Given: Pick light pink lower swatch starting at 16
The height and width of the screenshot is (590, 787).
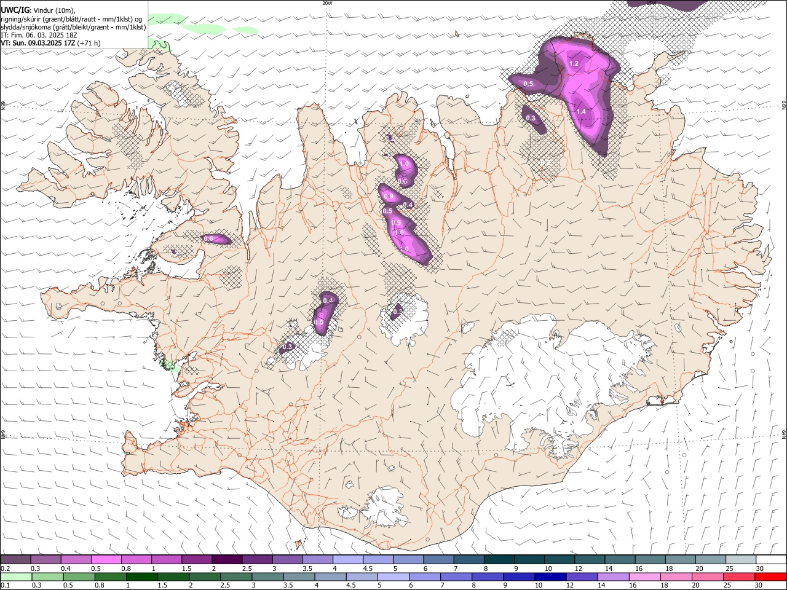Looking at the screenshot, I should click(x=644, y=576).
